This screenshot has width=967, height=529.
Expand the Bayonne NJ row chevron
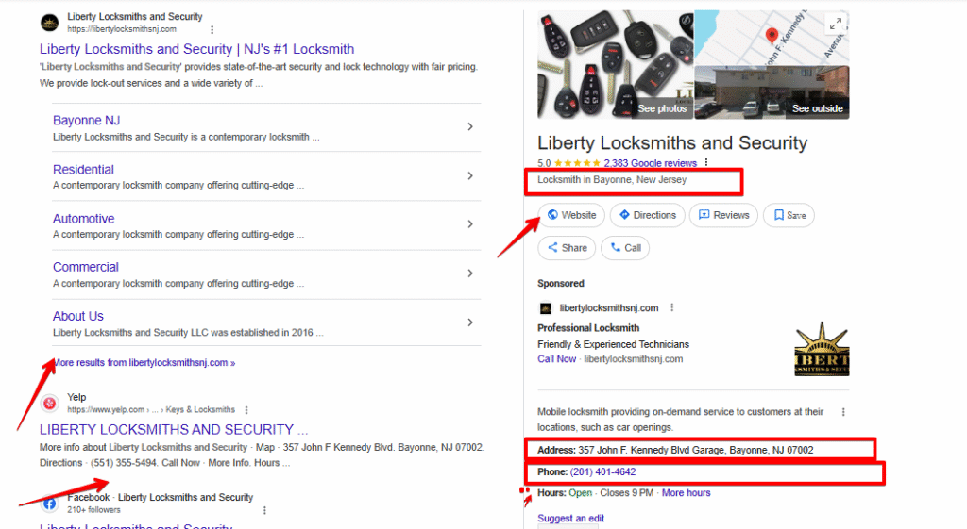click(470, 126)
